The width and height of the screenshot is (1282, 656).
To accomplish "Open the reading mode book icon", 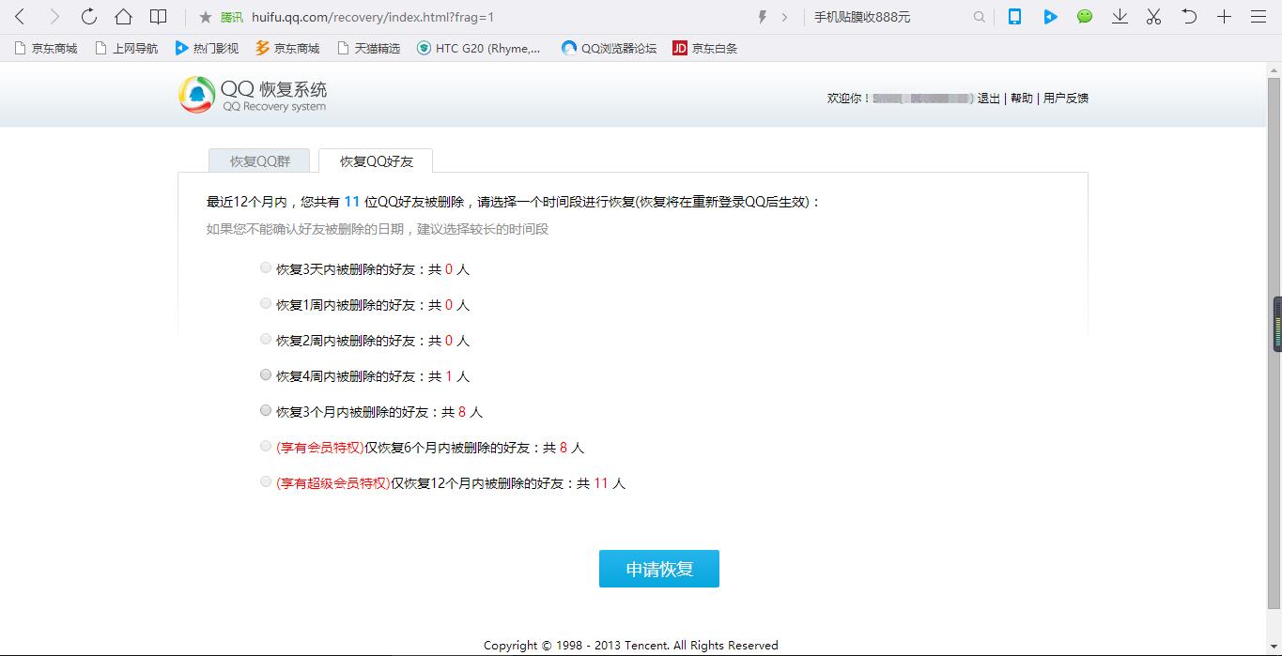I will coord(159,17).
